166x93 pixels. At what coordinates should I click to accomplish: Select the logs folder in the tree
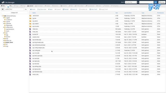[7, 35]
